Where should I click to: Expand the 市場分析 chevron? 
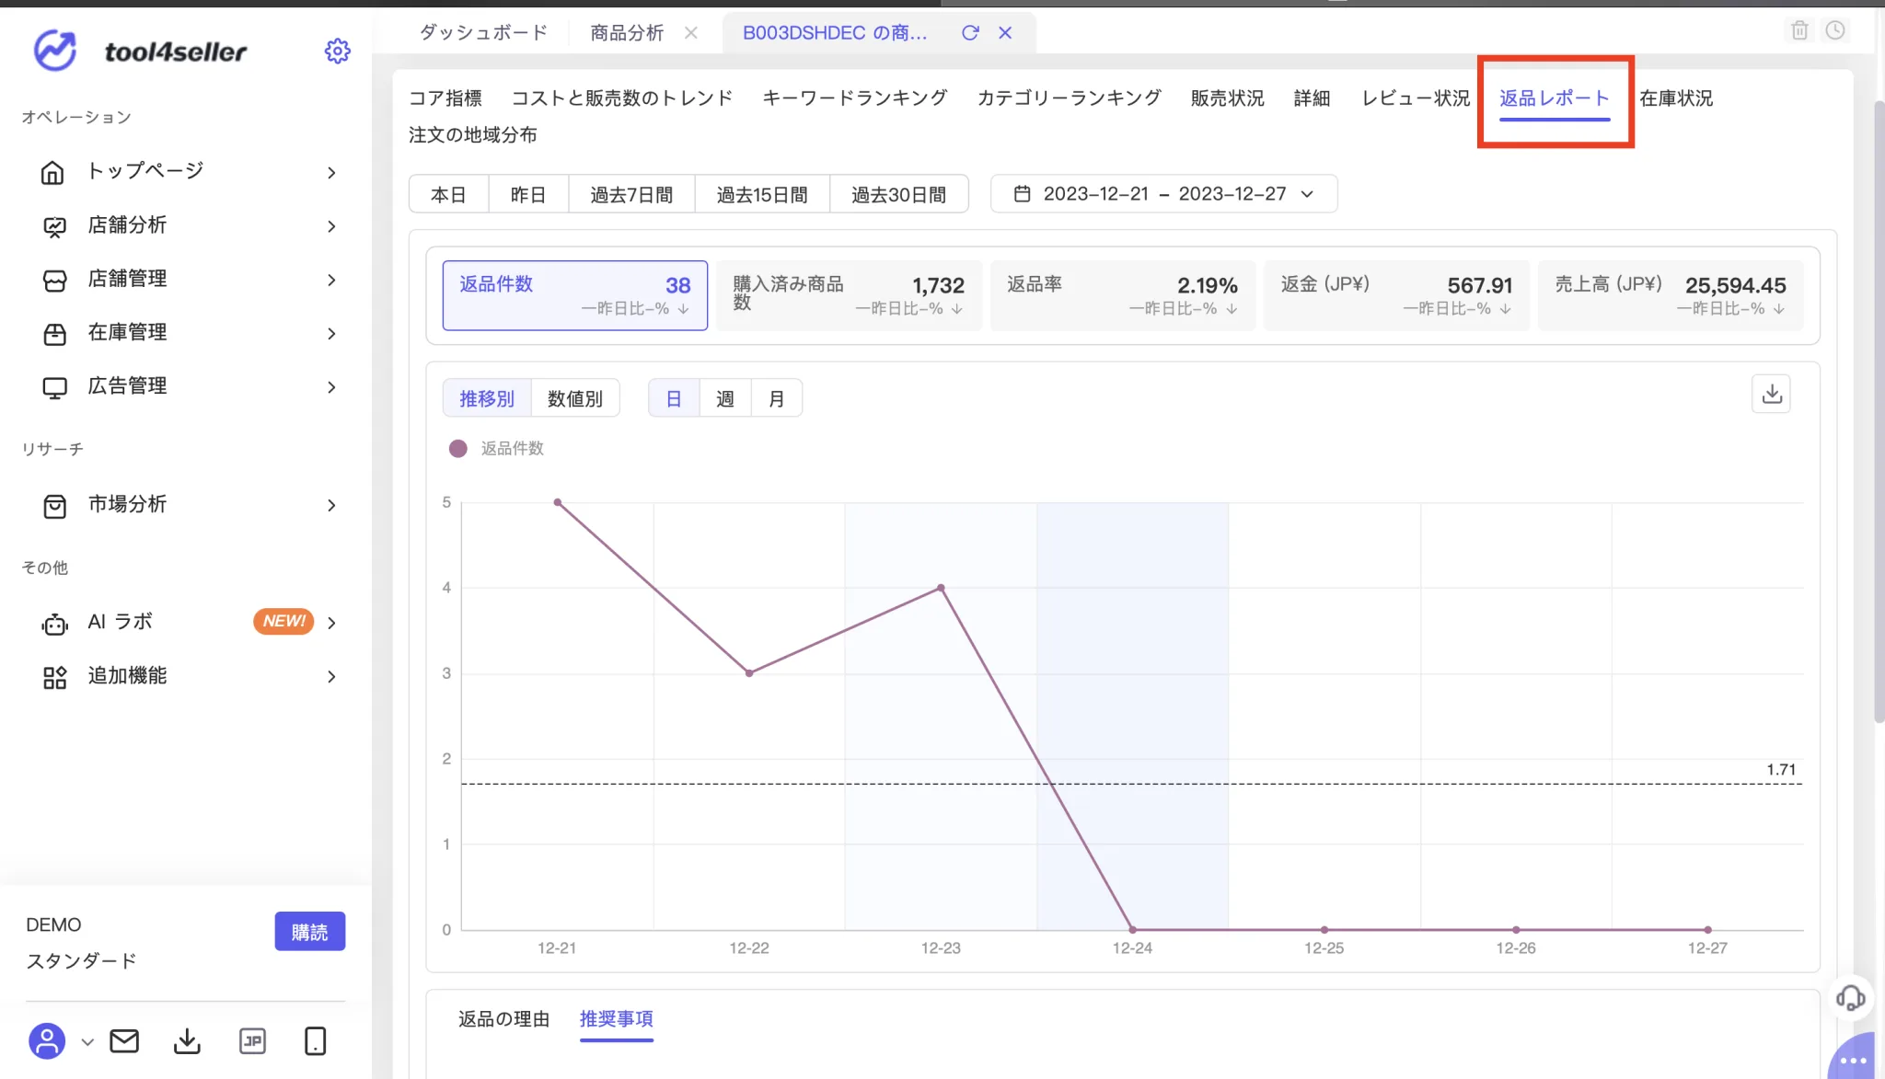pyautogui.click(x=331, y=505)
